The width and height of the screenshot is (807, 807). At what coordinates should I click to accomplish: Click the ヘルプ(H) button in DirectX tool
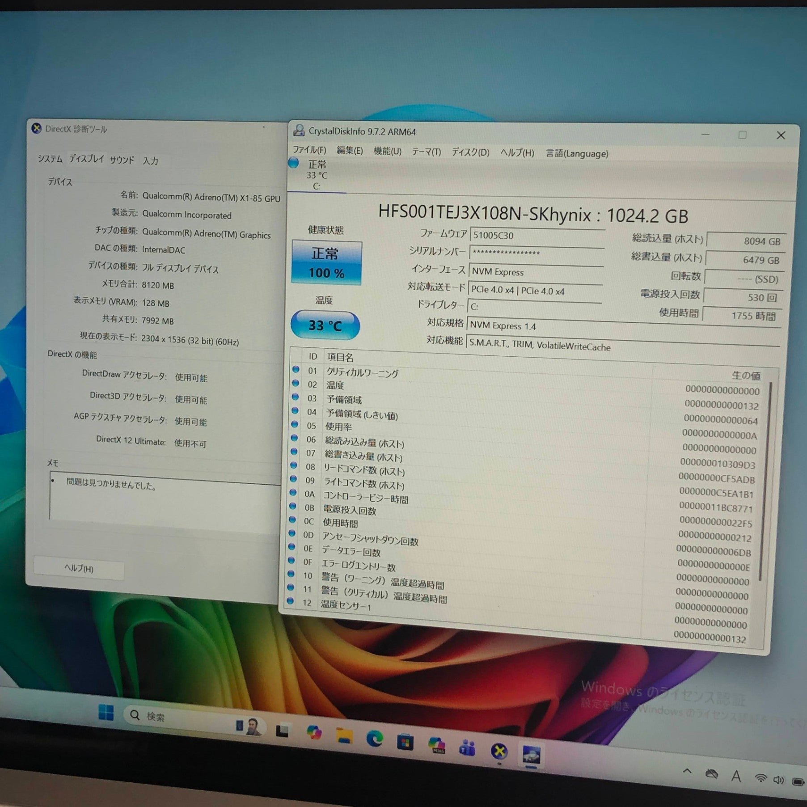(79, 568)
